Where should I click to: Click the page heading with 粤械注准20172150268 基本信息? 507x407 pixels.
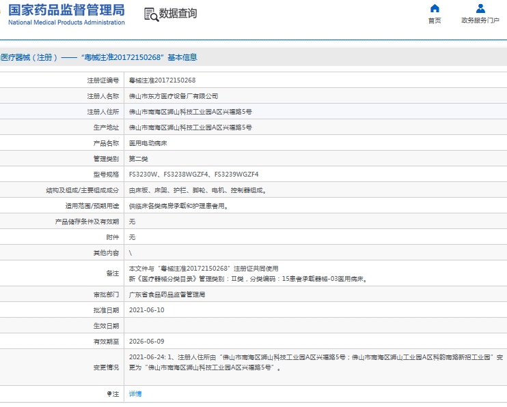(x=98, y=57)
